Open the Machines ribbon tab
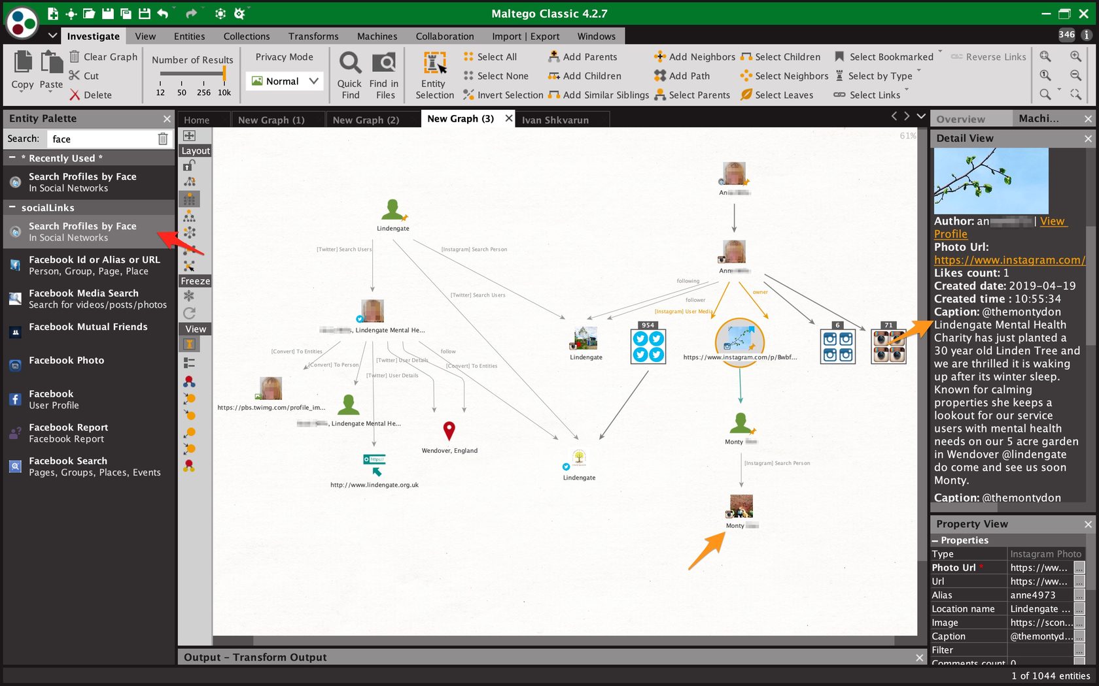This screenshot has width=1099, height=686. (377, 37)
